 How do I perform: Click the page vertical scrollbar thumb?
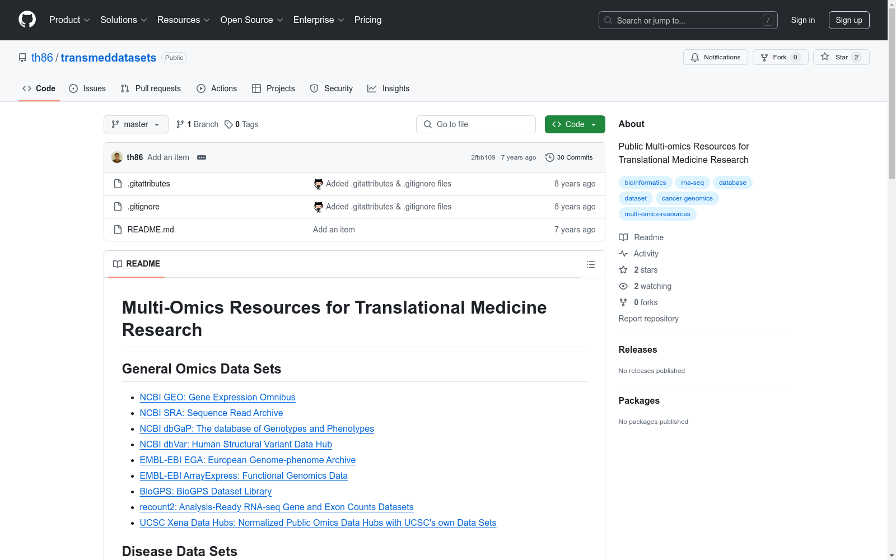coord(892,94)
